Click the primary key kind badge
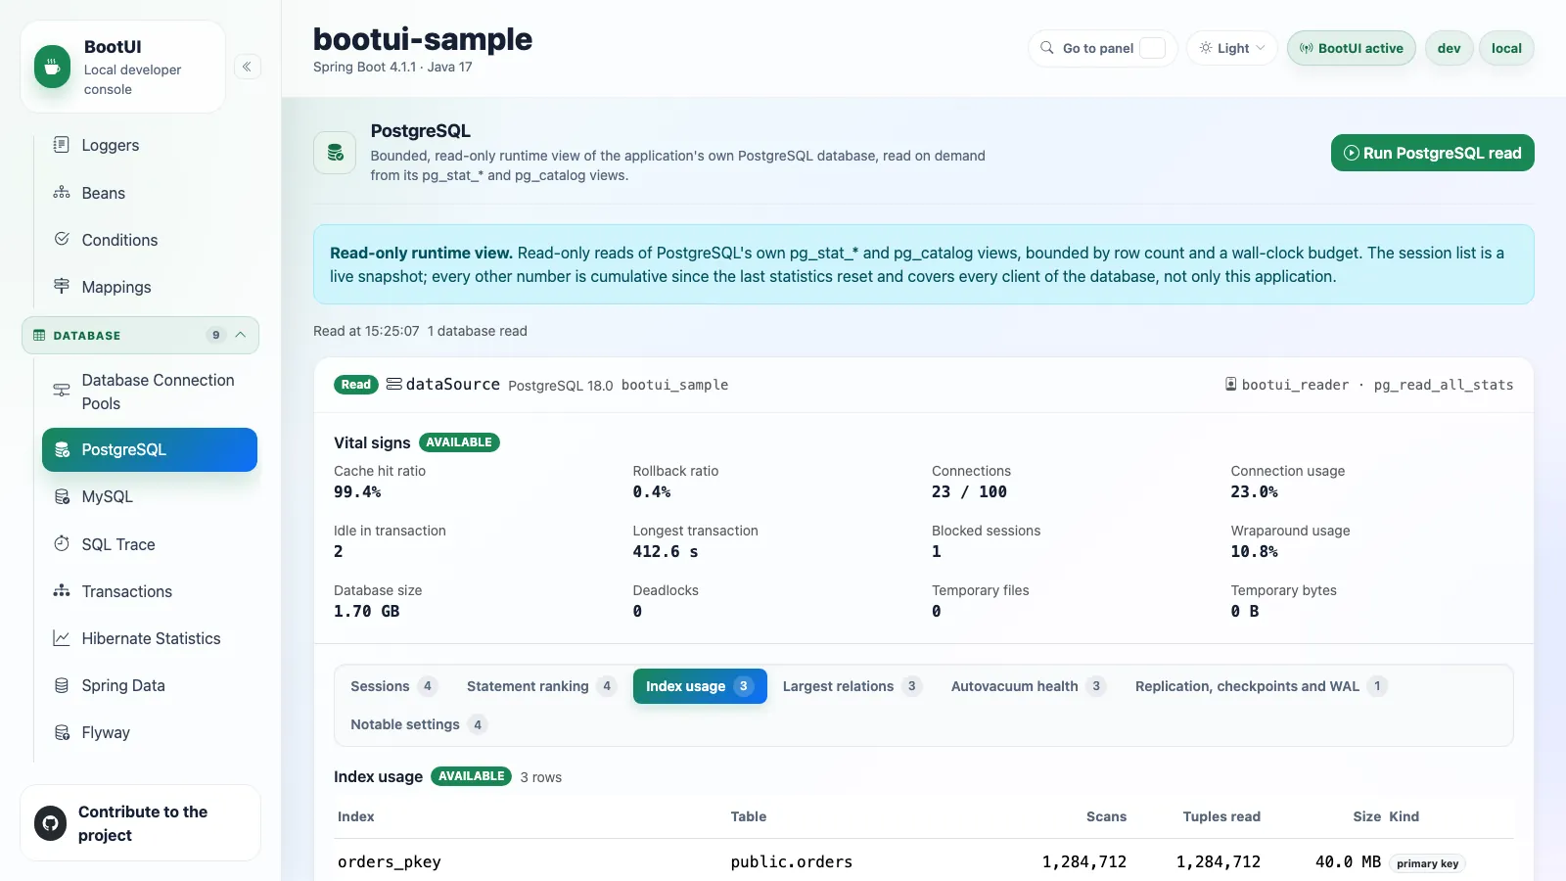The height and width of the screenshot is (881, 1566). tap(1427, 863)
